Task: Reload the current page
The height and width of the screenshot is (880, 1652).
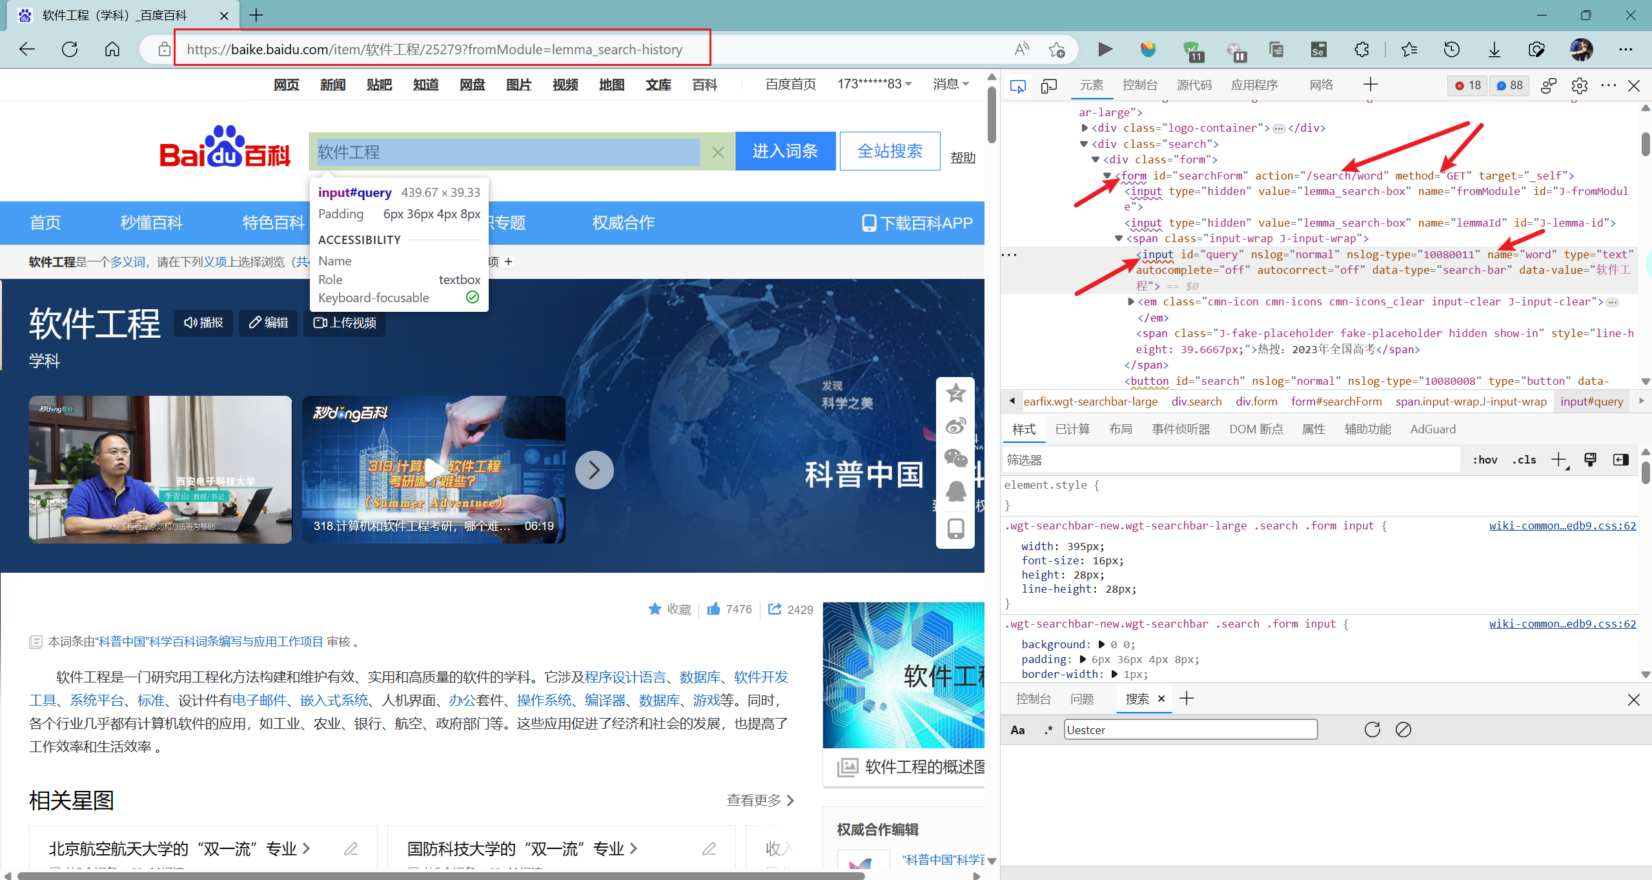Action: tap(70, 49)
